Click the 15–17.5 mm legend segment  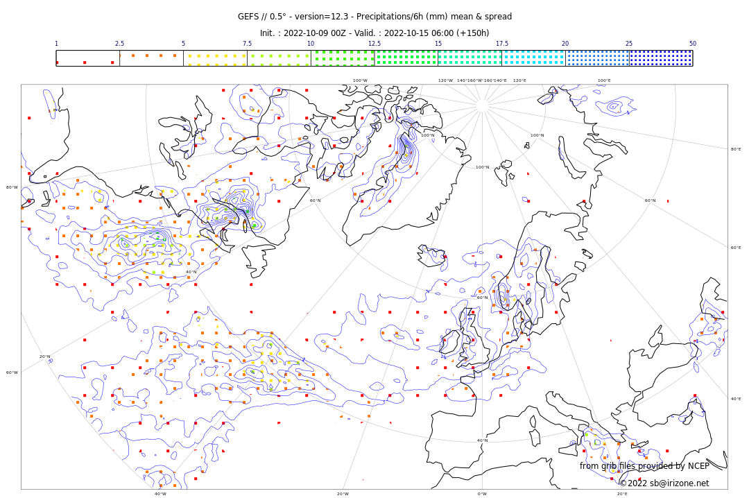coord(470,58)
